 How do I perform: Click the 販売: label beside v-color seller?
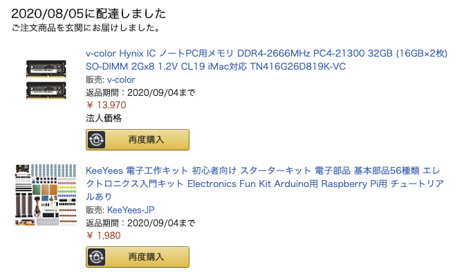(x=95, y=80)
